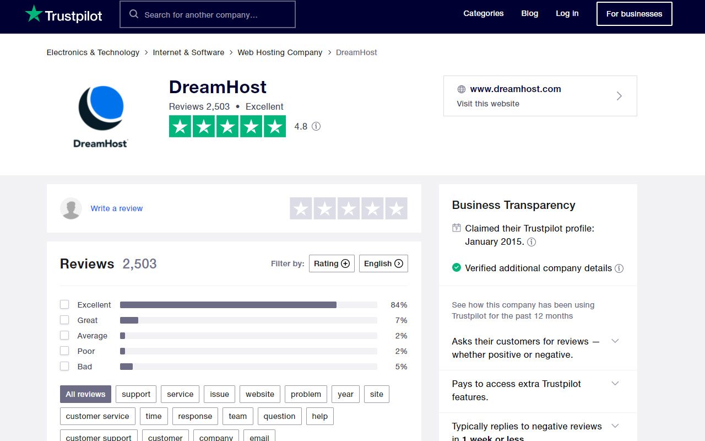705x441 pixels.
Task: Expand 'Pays to access extra Trustpilot features'
Action: pos(615,384)
